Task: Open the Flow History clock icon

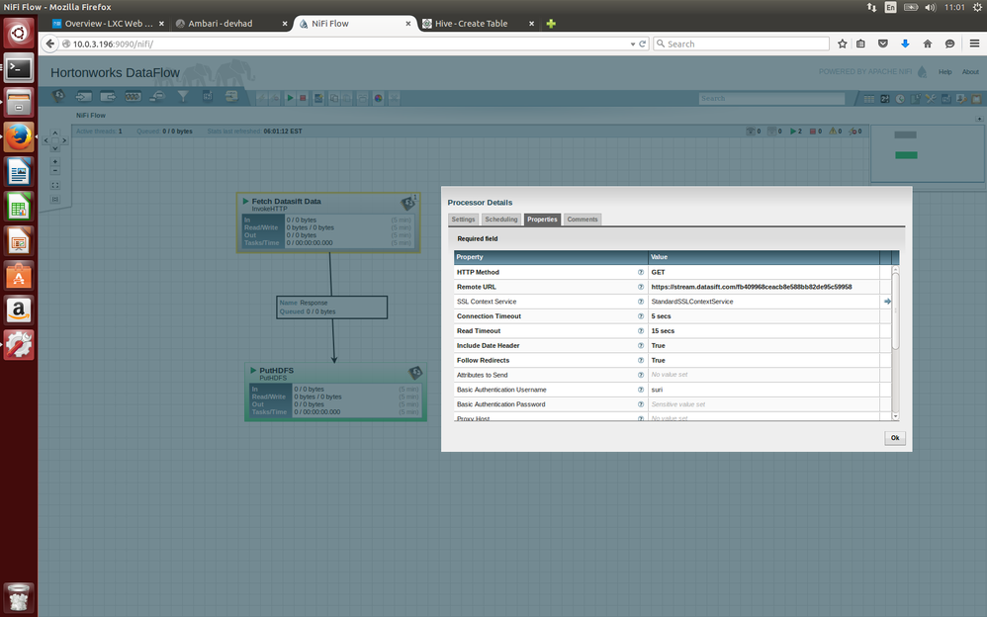Action: pos(900,99)
